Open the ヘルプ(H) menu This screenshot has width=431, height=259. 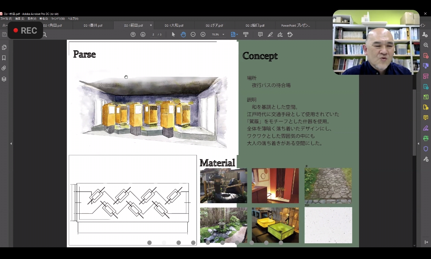click(73, 19)
